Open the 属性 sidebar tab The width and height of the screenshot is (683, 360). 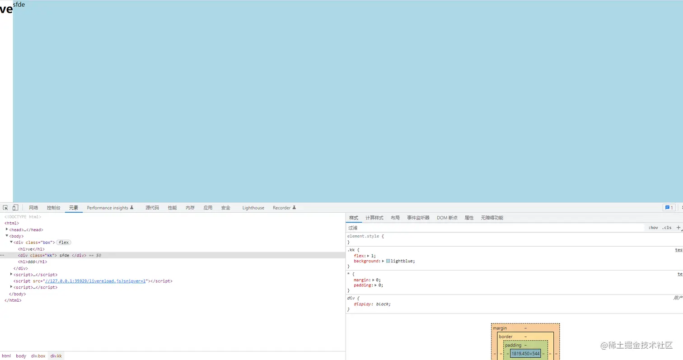[469, 218]
